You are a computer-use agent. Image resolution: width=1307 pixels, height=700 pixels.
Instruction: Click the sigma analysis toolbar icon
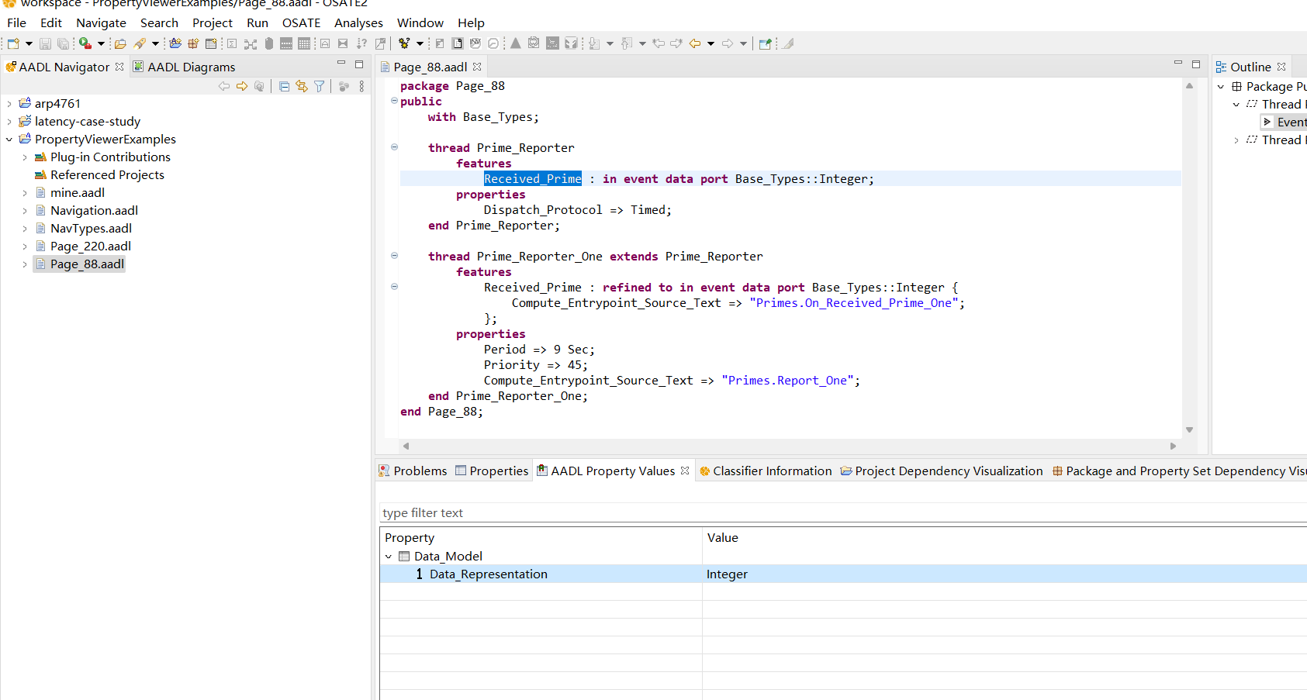coord(232,43)
